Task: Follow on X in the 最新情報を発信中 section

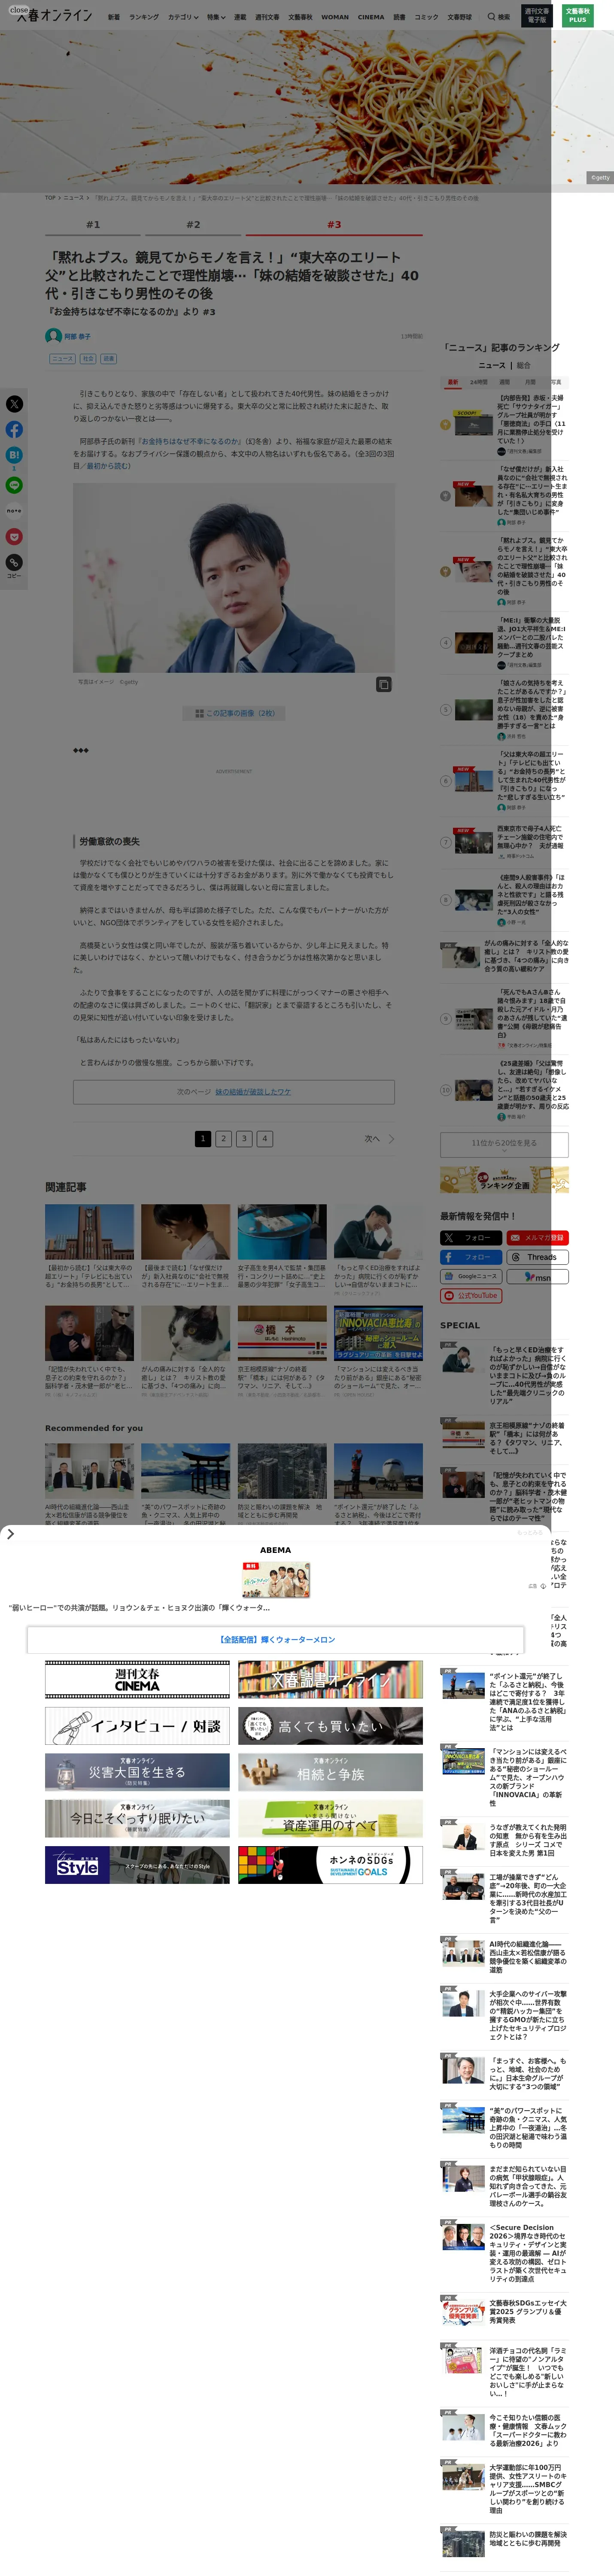Action: point(471,1238)
